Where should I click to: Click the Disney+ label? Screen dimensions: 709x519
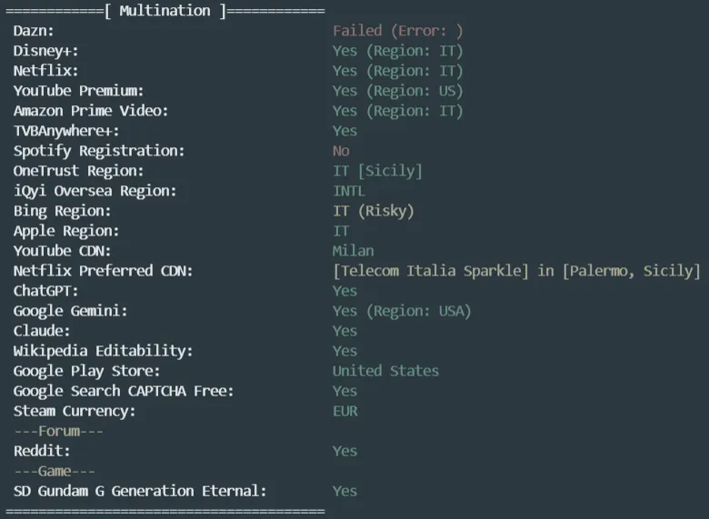pos(45,51)
